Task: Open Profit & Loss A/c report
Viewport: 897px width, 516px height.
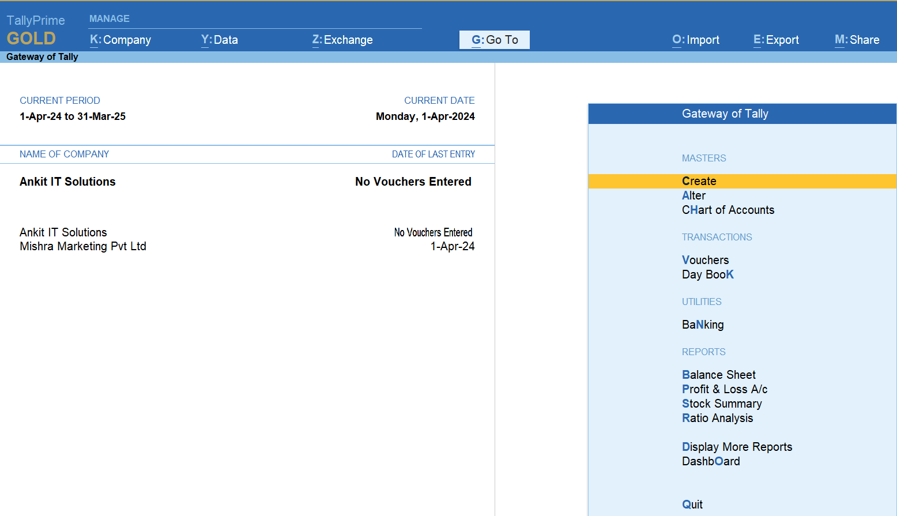Action: (x=725, y=389)
